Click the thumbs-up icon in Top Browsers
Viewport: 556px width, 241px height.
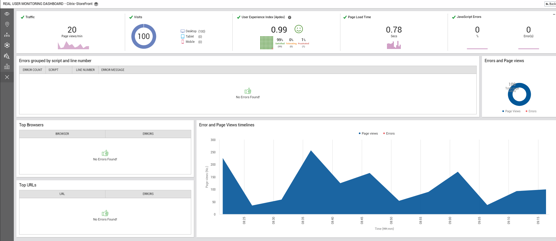pos(105,153)
